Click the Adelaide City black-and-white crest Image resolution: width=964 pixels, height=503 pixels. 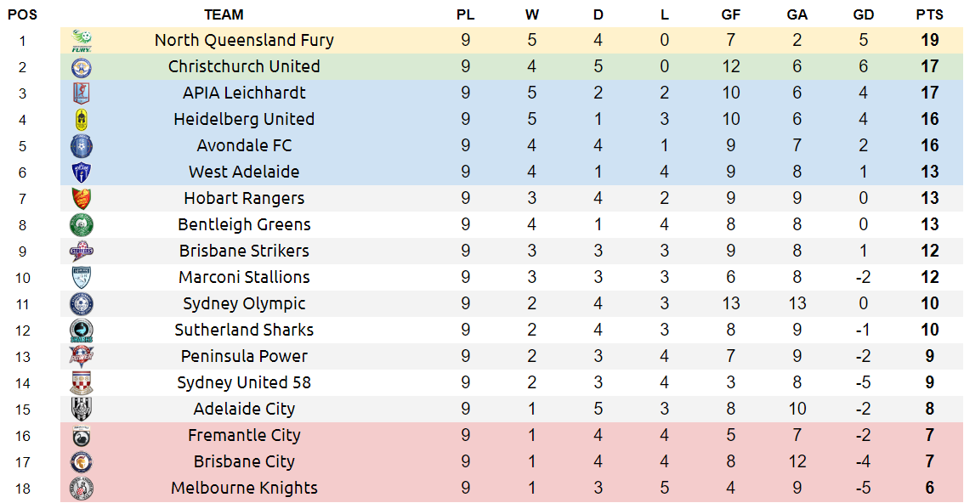point(81,409)
